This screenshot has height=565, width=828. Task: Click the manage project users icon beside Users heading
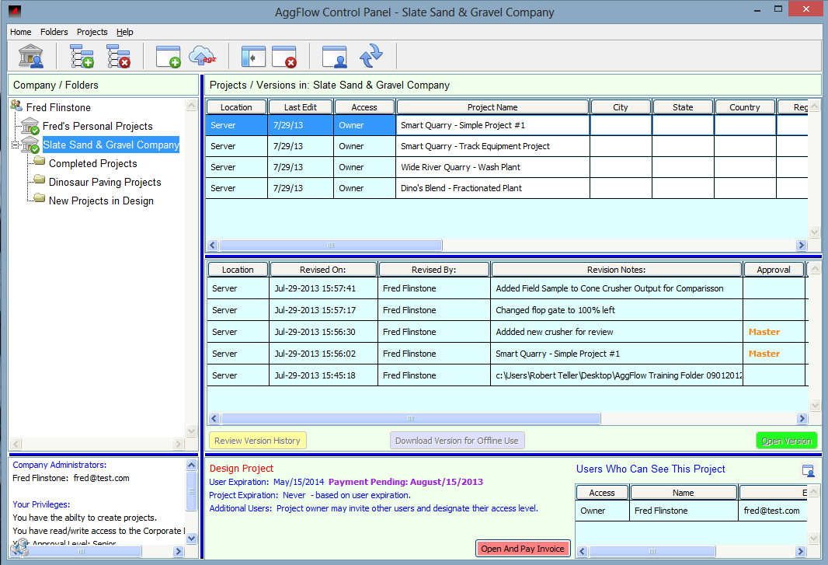[x=808, y=470]
